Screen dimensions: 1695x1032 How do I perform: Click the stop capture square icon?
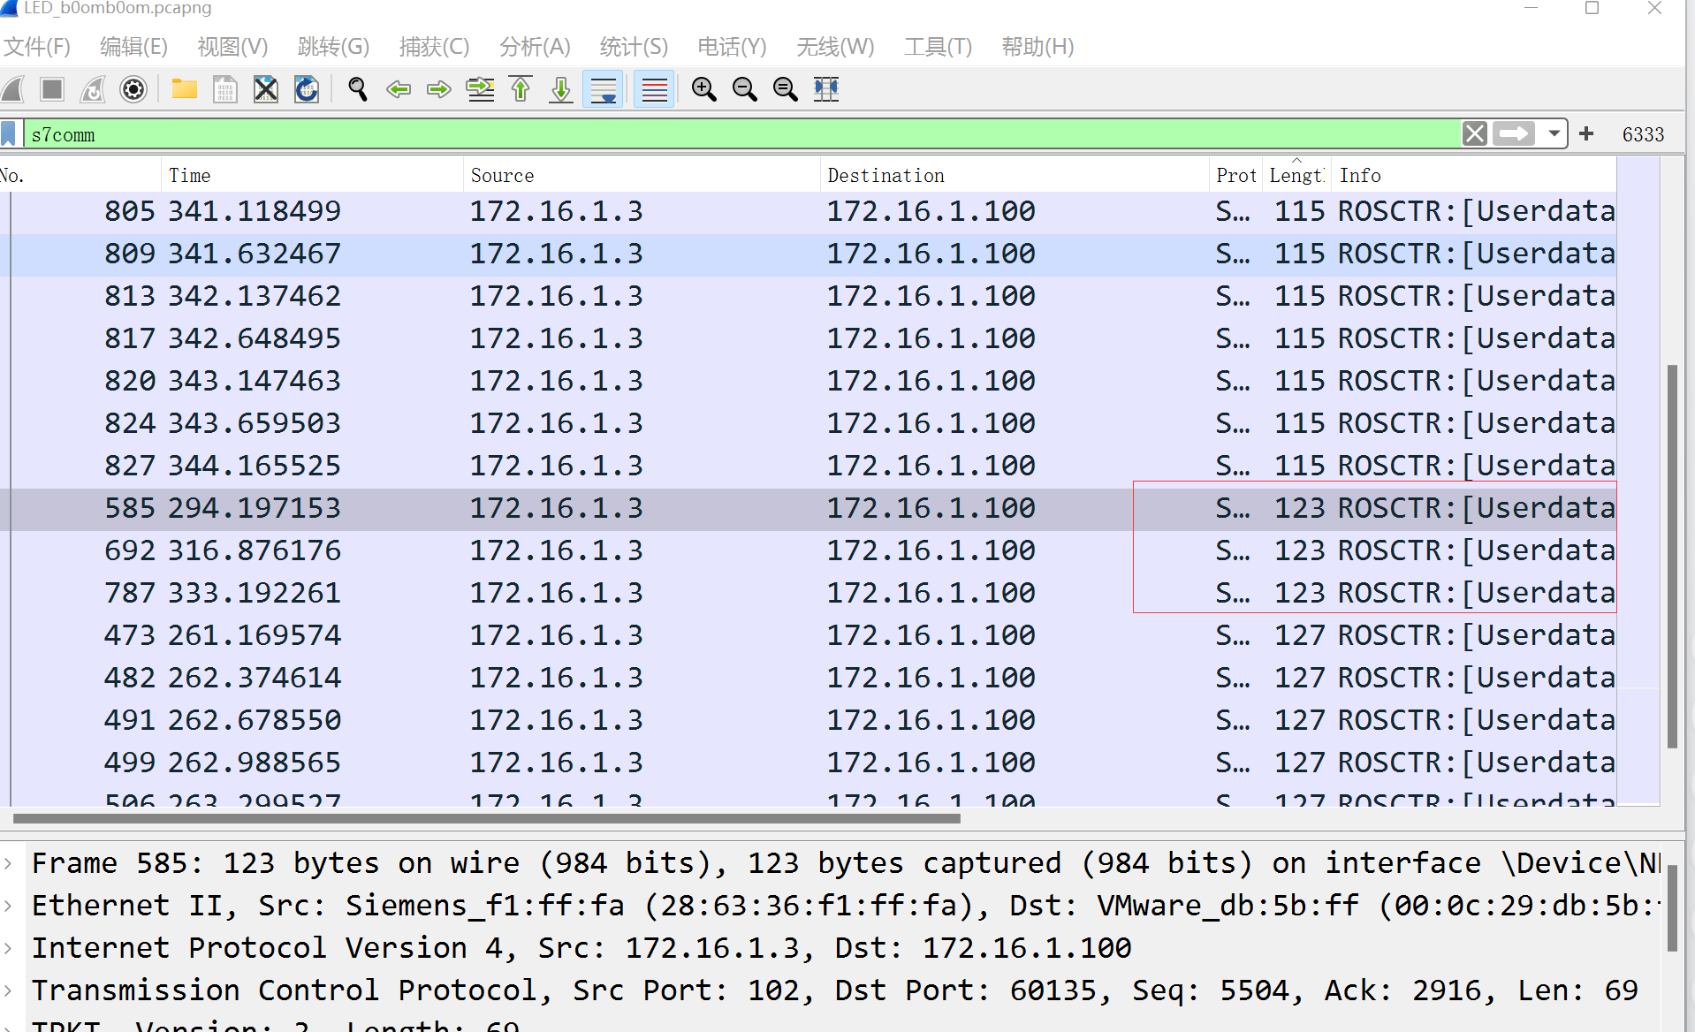52,89
